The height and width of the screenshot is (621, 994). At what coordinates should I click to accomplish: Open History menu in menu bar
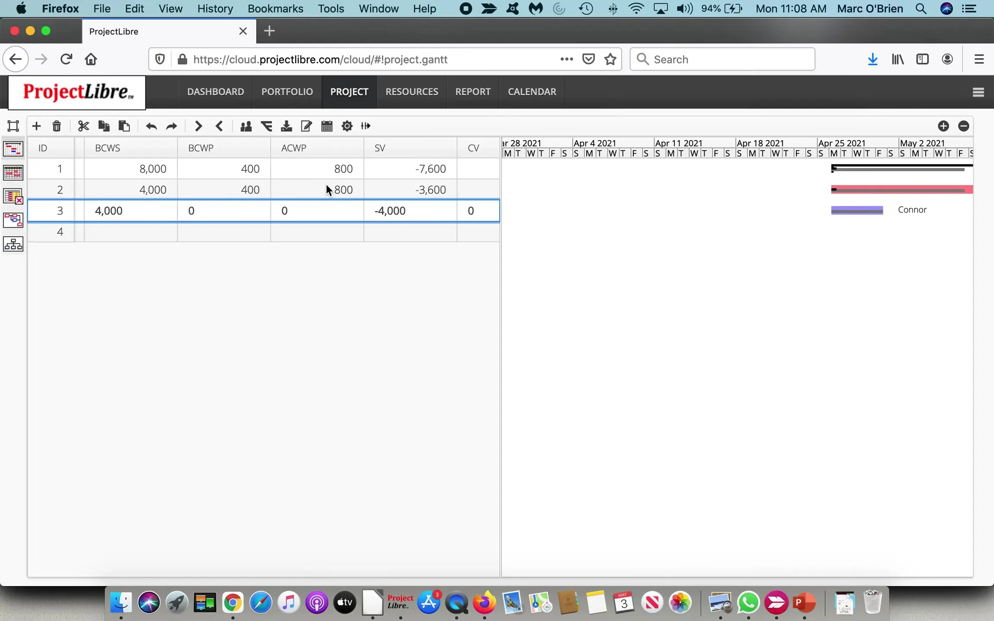click(x=215, y=9)
